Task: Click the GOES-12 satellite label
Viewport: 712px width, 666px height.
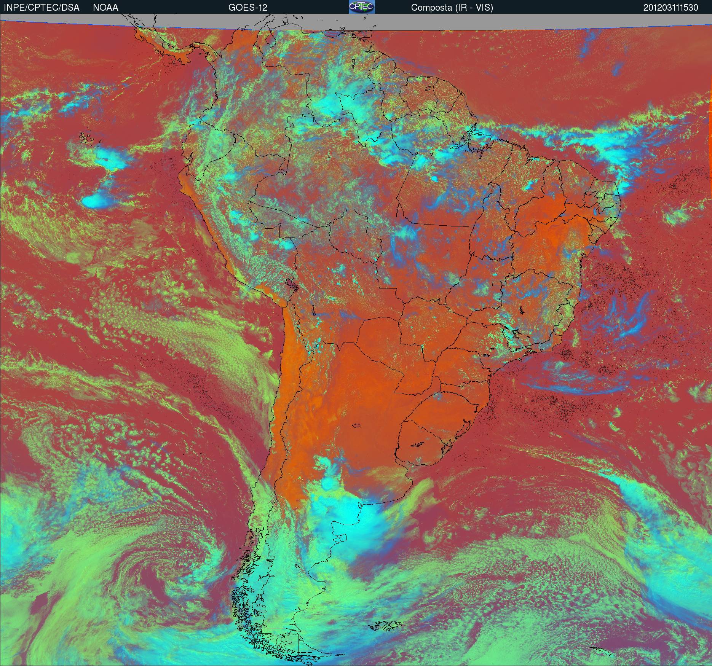Action: point(247,8)
